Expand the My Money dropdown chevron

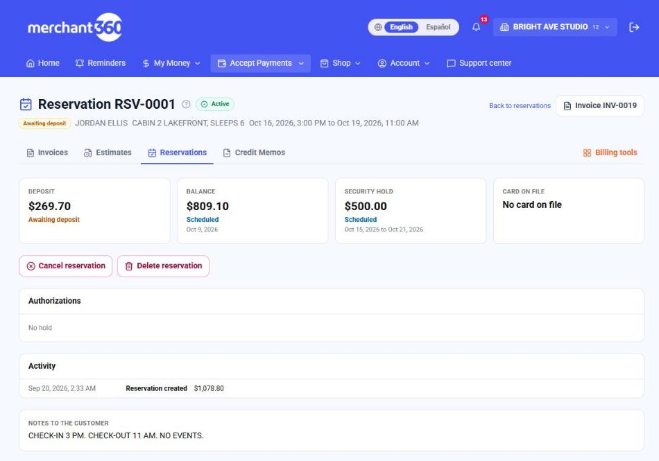coord(198,63)
